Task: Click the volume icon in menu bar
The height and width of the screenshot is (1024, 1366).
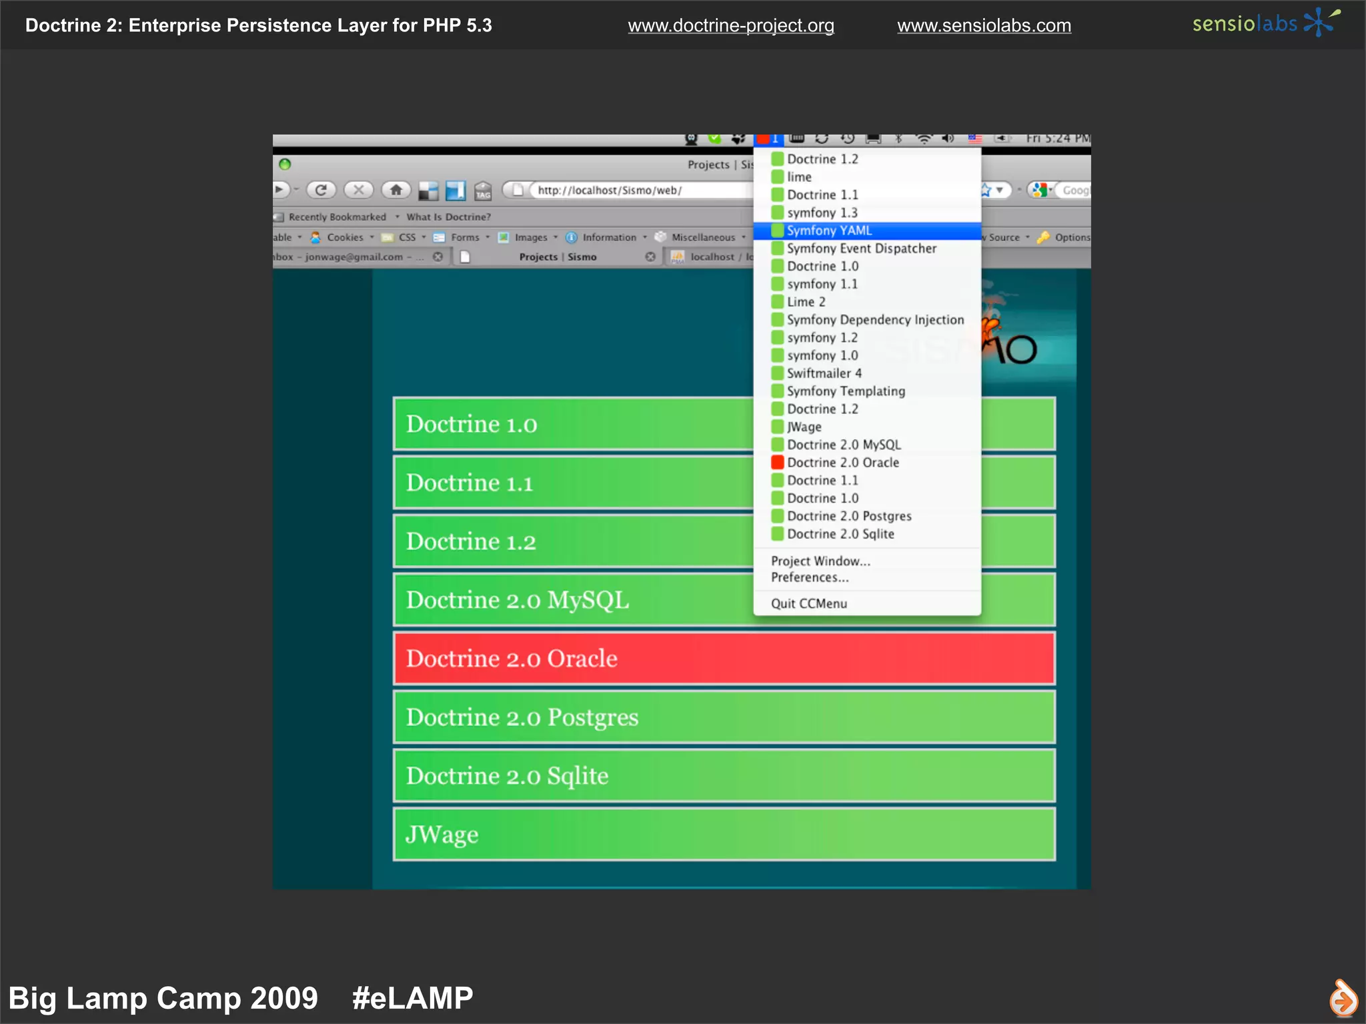Action: 948,139
